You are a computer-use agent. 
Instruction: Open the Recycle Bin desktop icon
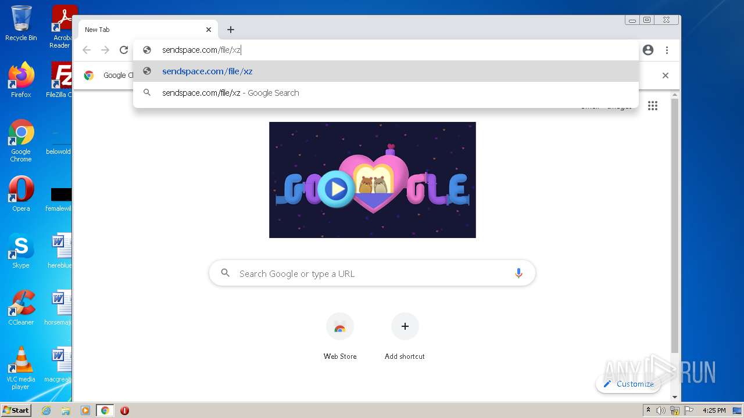(x=21, y=23)
